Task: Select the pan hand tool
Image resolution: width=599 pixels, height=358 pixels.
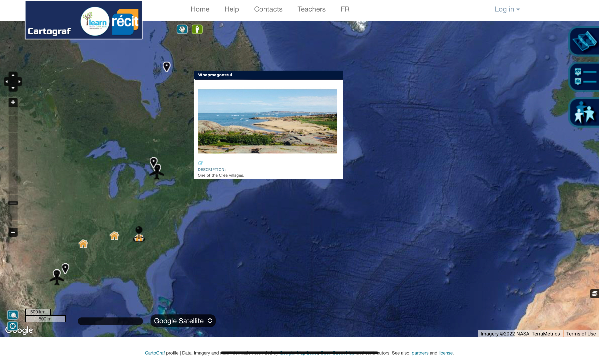Action: [x=182, y=29]
